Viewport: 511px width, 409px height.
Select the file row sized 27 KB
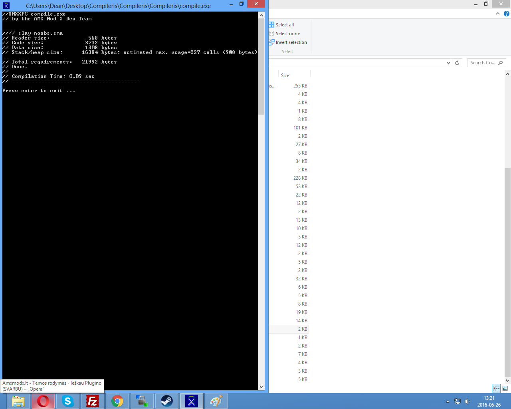(289, 145)
